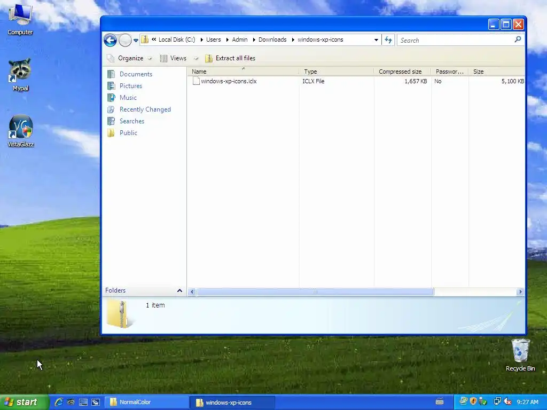Select the windows-xp-icons.iclx file
Viewport: 547px width, 410px height.
pos(229,81)
